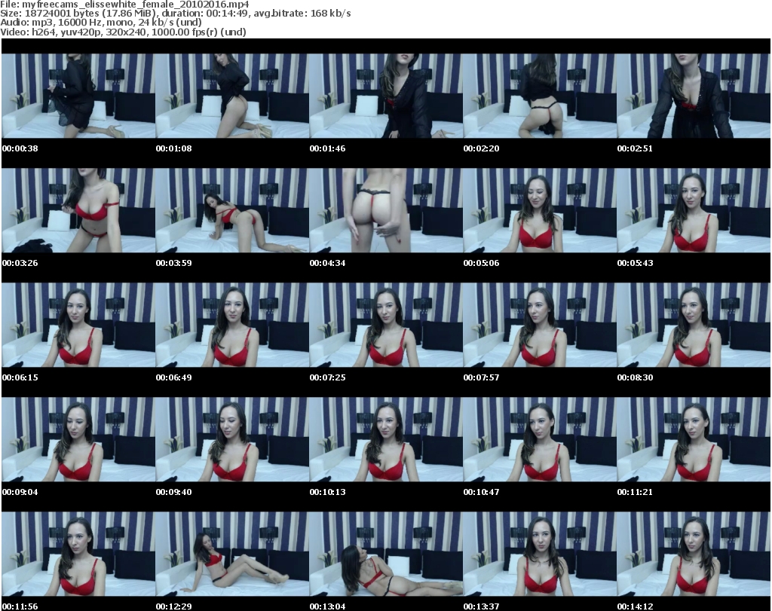Select the thumbnail frame at 00:02:51

(x=694, y=96)
